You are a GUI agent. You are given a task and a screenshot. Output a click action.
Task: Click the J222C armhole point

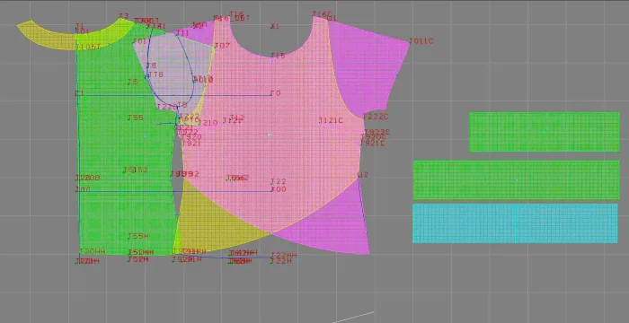[376, 117]
